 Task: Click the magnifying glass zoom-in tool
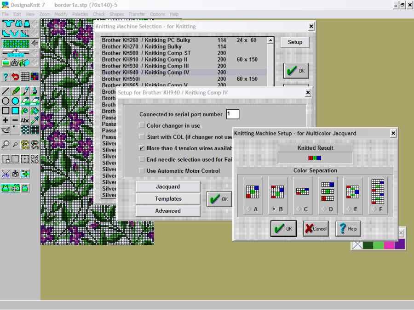[x=6, y=145]
